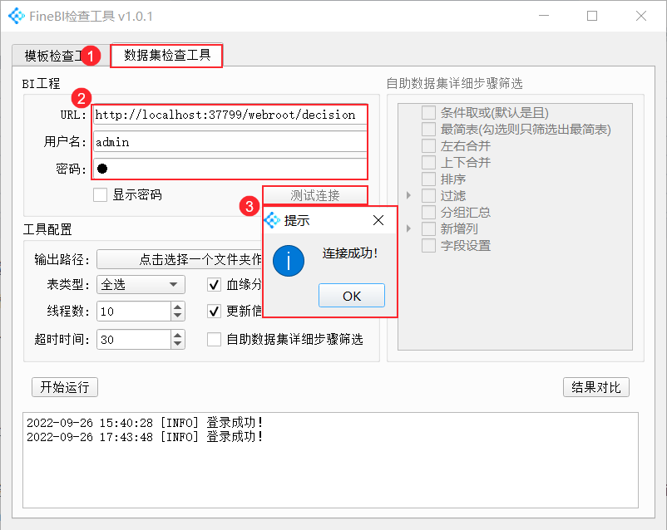
Task: Close the 提示 dialog with X
Action: click(x=378, y=220)
